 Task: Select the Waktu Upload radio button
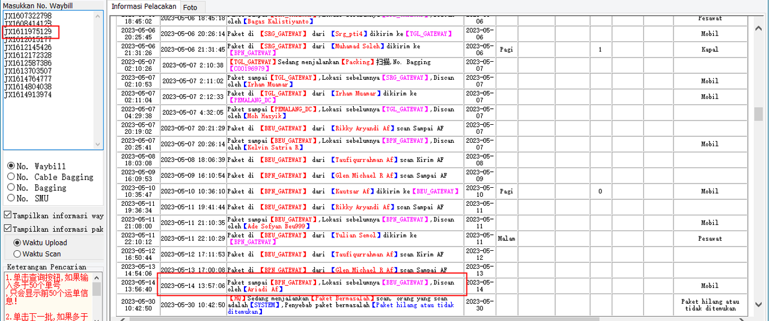click(17, 243)
